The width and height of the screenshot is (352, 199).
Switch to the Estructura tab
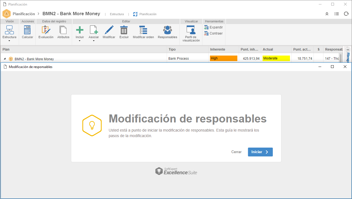click(x=117, y=14)
